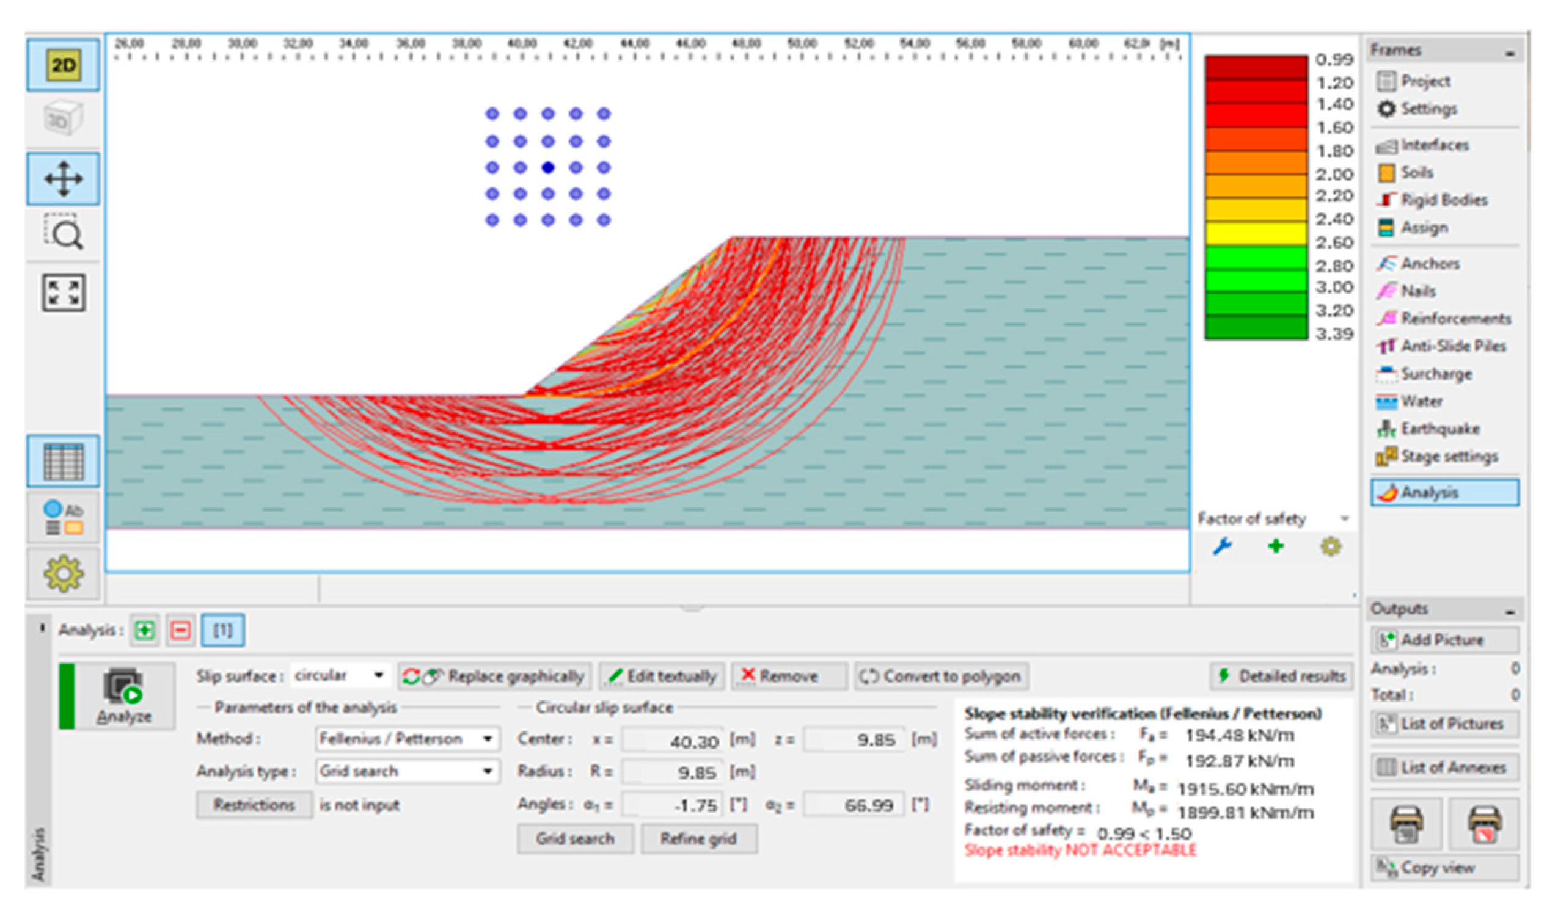Open the Soils frame
Viewport: 1558px width, 911px height.
pyautogui.click(x=1445, y=172)
